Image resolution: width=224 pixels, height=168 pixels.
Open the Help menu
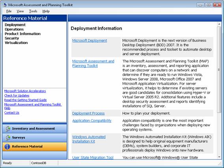(46, 11)
